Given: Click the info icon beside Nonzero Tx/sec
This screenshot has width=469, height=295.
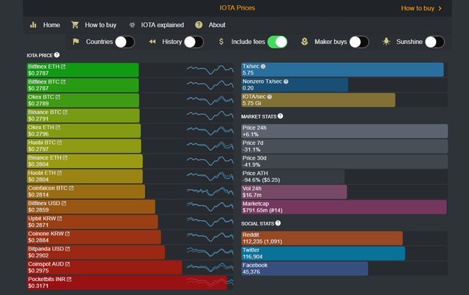Looking at the screenshot, I should click(286, 81).
